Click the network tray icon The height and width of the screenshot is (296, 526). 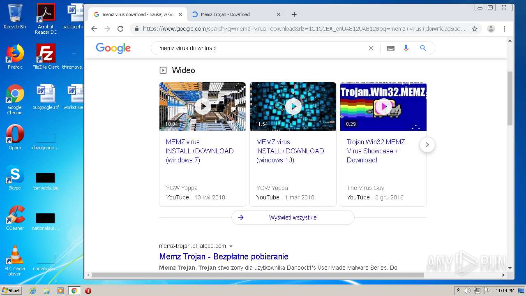pos(478,291)
